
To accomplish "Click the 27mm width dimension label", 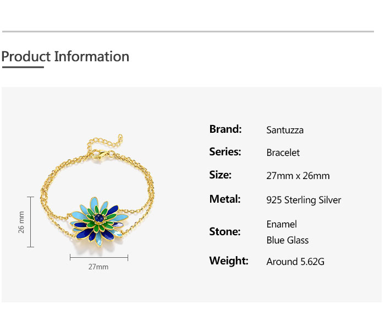I will (x=98, y=267).
